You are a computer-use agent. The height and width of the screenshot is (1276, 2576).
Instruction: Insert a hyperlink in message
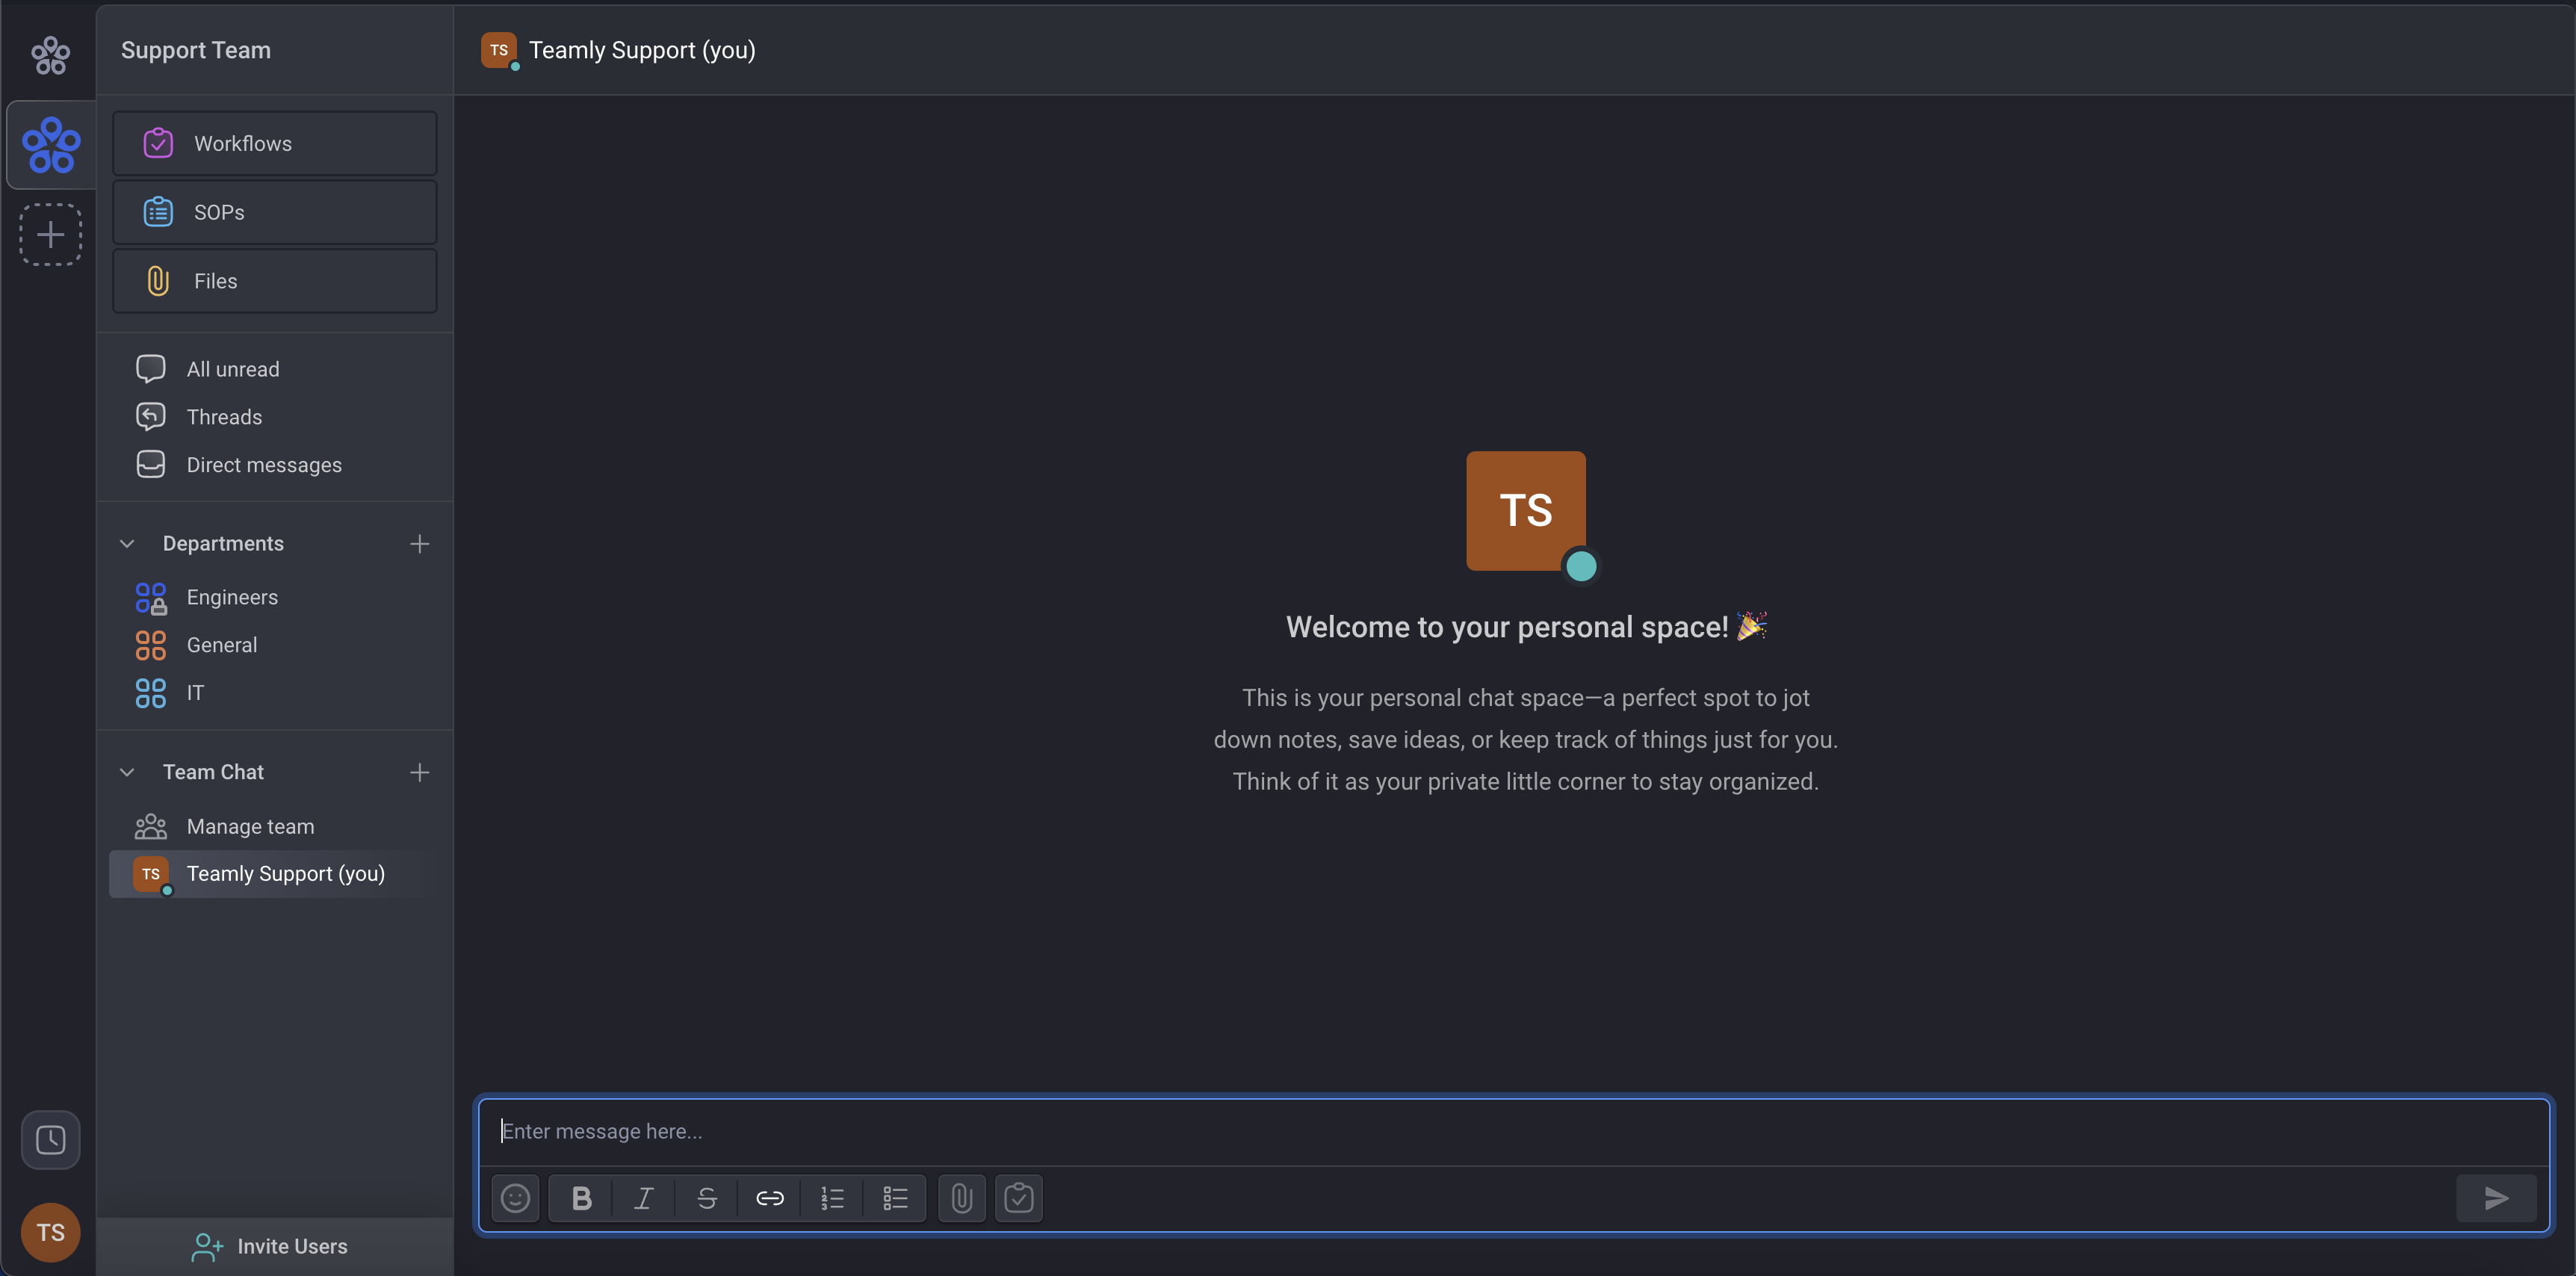(769, 1198)
